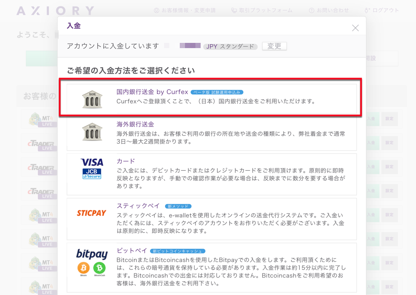Click the STICPAY logo

point(92,213)
